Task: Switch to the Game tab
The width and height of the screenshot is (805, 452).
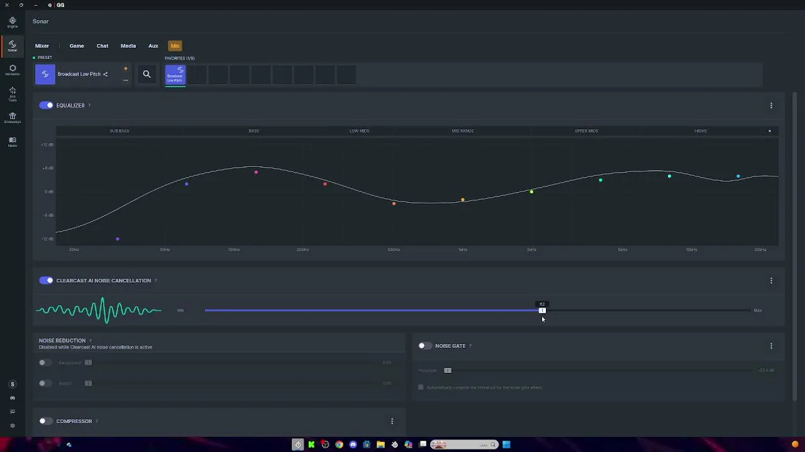Action: pos(77,46)
